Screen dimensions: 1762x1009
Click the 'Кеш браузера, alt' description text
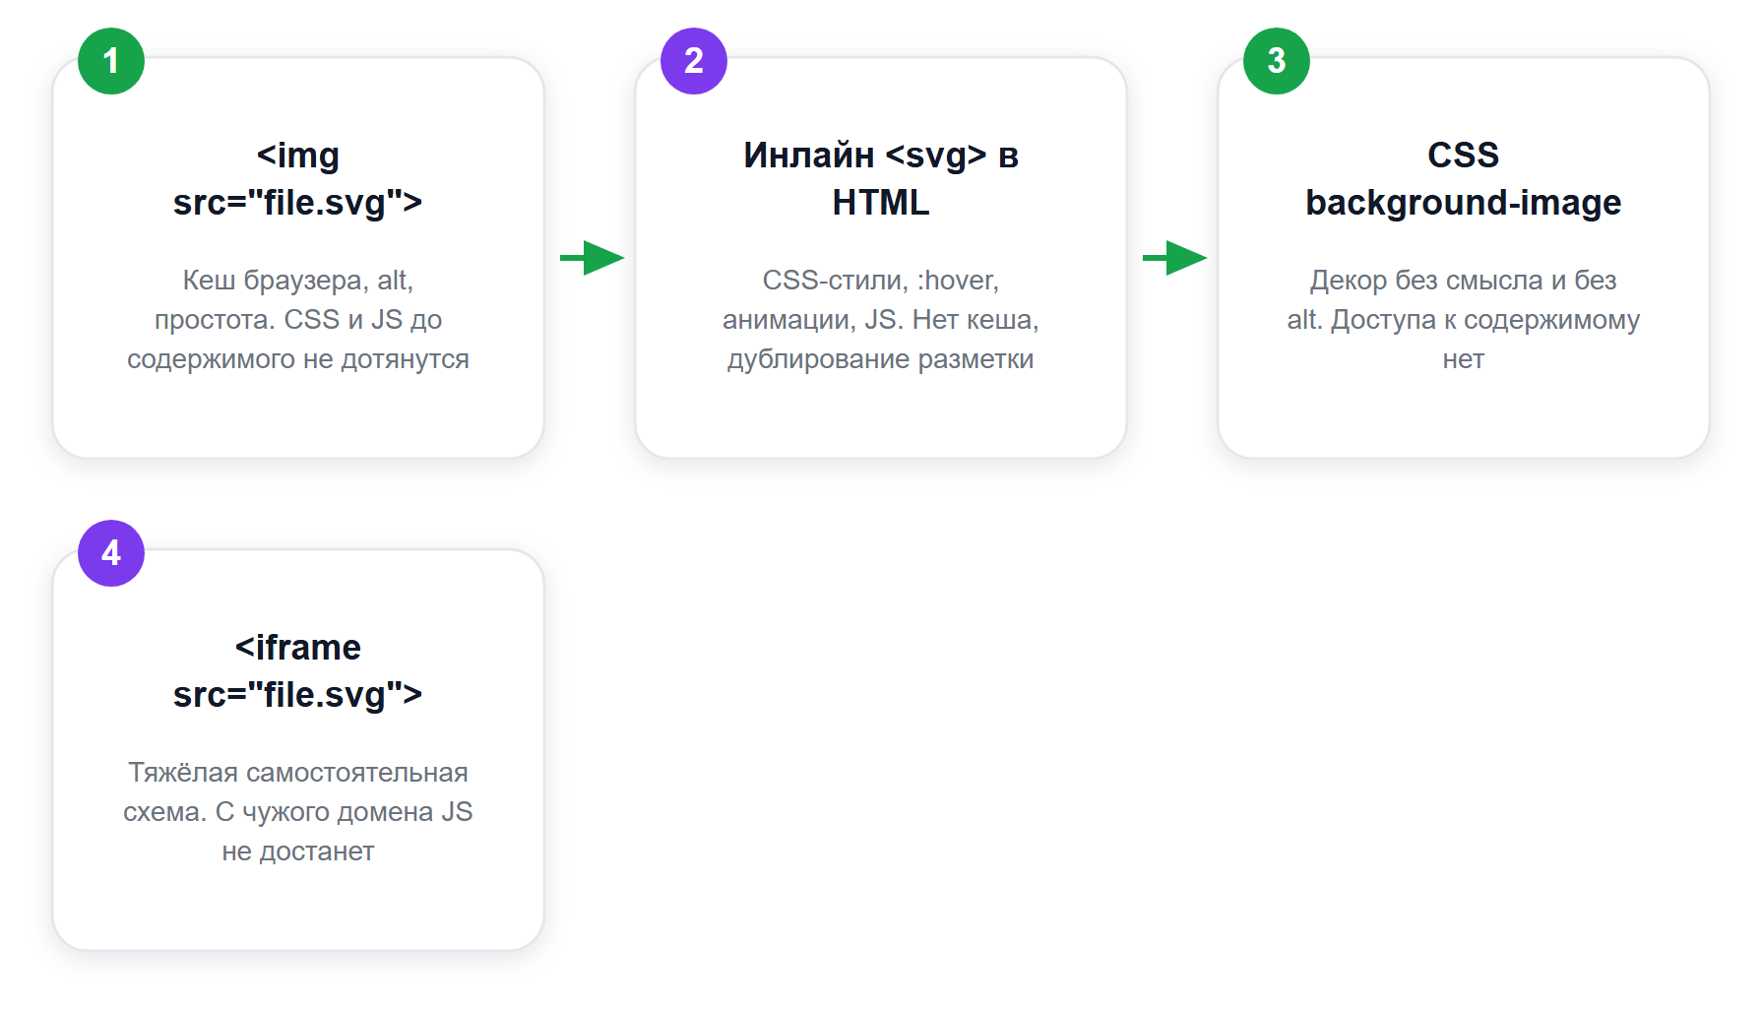pyautogui.click(x=298, y=319)
